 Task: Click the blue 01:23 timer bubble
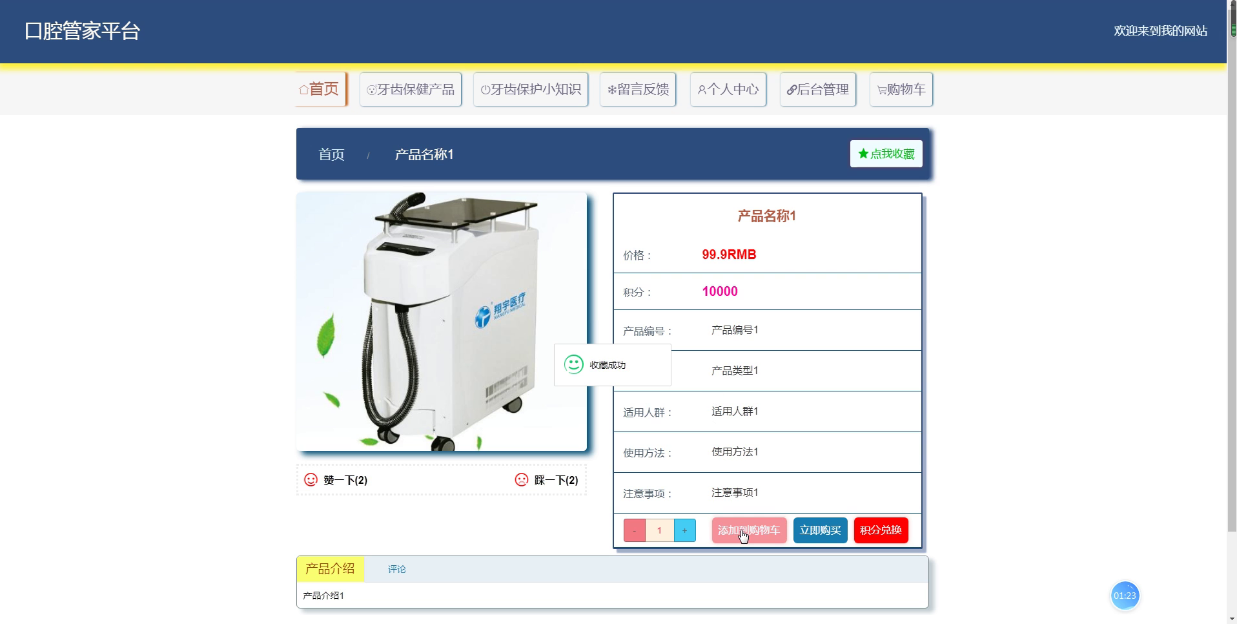coord(1125,596)
